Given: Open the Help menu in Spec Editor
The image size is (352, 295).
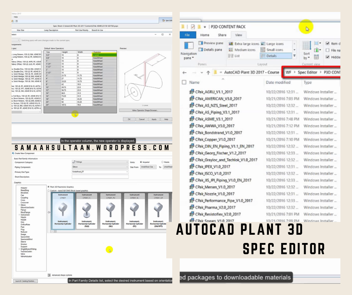Looking at the screenshot, I should (x=16, y=17).
